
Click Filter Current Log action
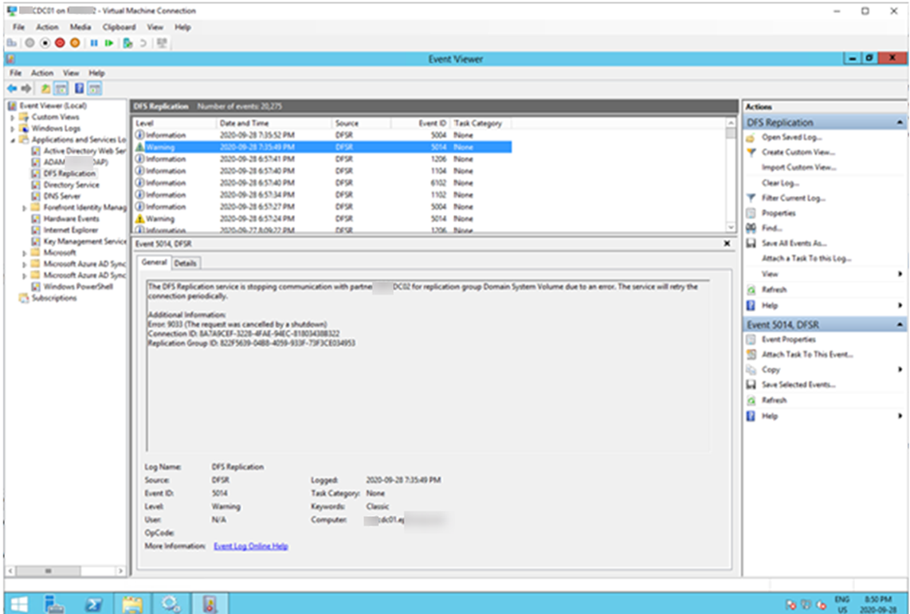[x=794, y=197]
